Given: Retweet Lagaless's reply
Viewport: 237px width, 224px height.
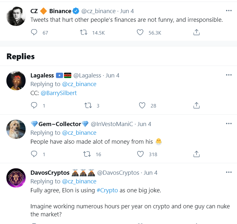Looking at the screenshot, I should pos(87,105).
